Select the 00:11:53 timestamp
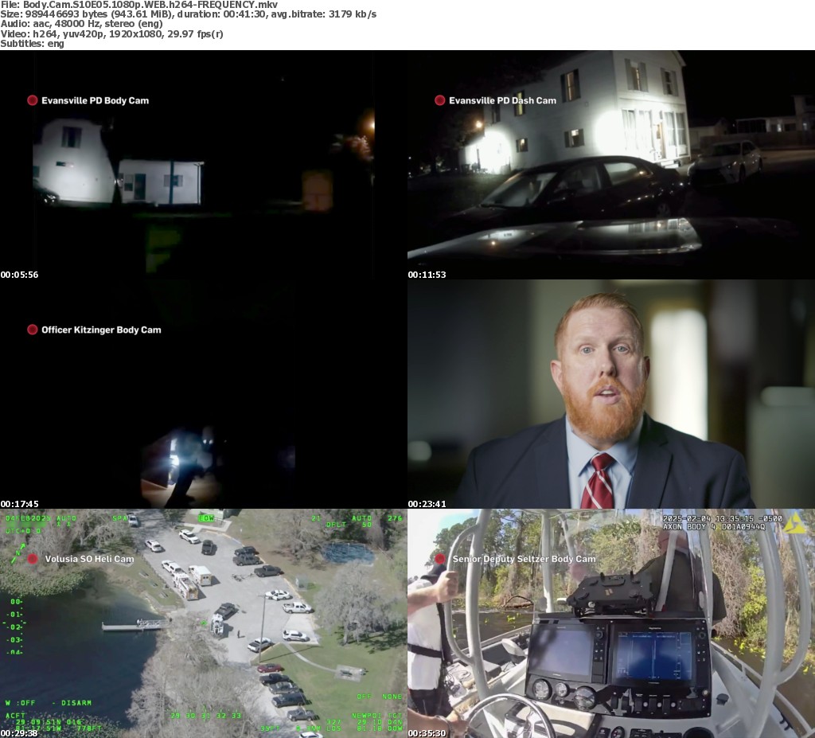Screen dimensions: 815x738 click(427, 275)
